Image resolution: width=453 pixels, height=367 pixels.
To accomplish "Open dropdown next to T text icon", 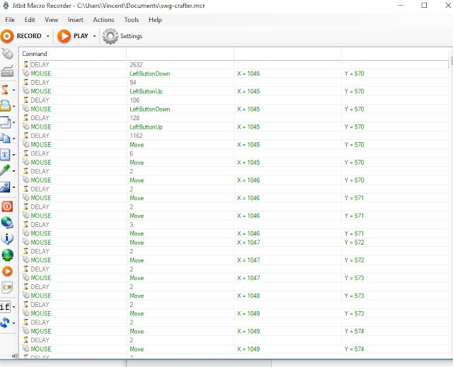I will (13, 155).
